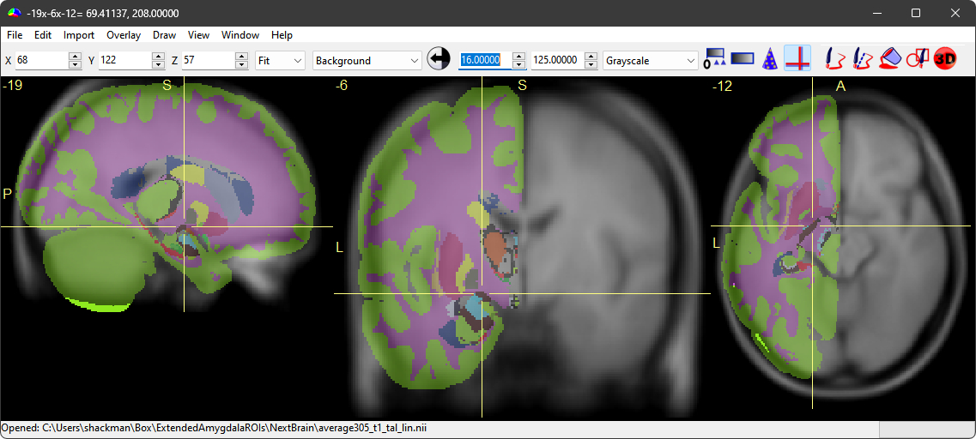976x439 pixels.
Task: Increase the X coordinate with up arrow
Action: click(75, 57)
